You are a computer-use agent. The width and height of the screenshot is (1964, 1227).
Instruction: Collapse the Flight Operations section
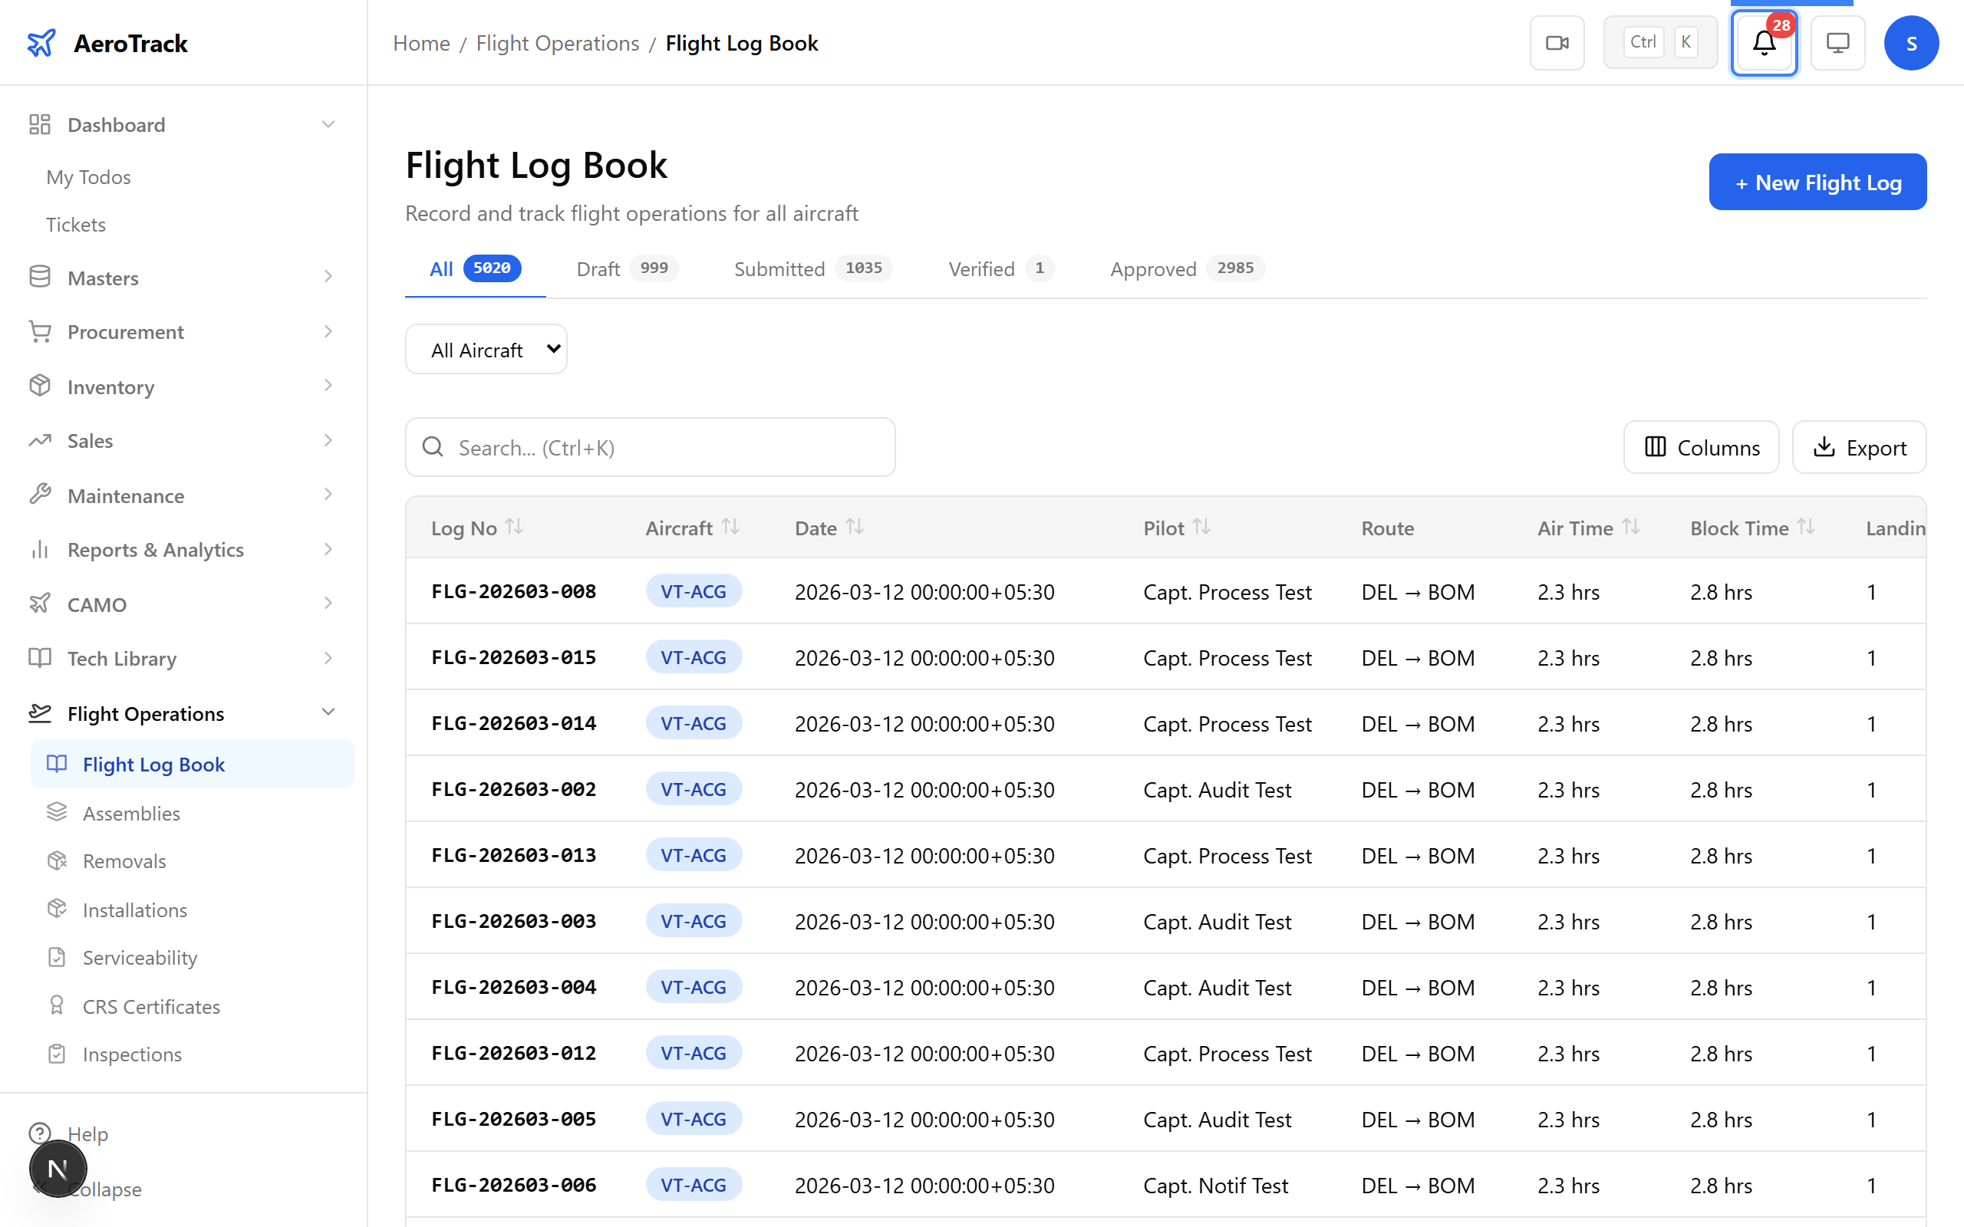coord(328,711)
